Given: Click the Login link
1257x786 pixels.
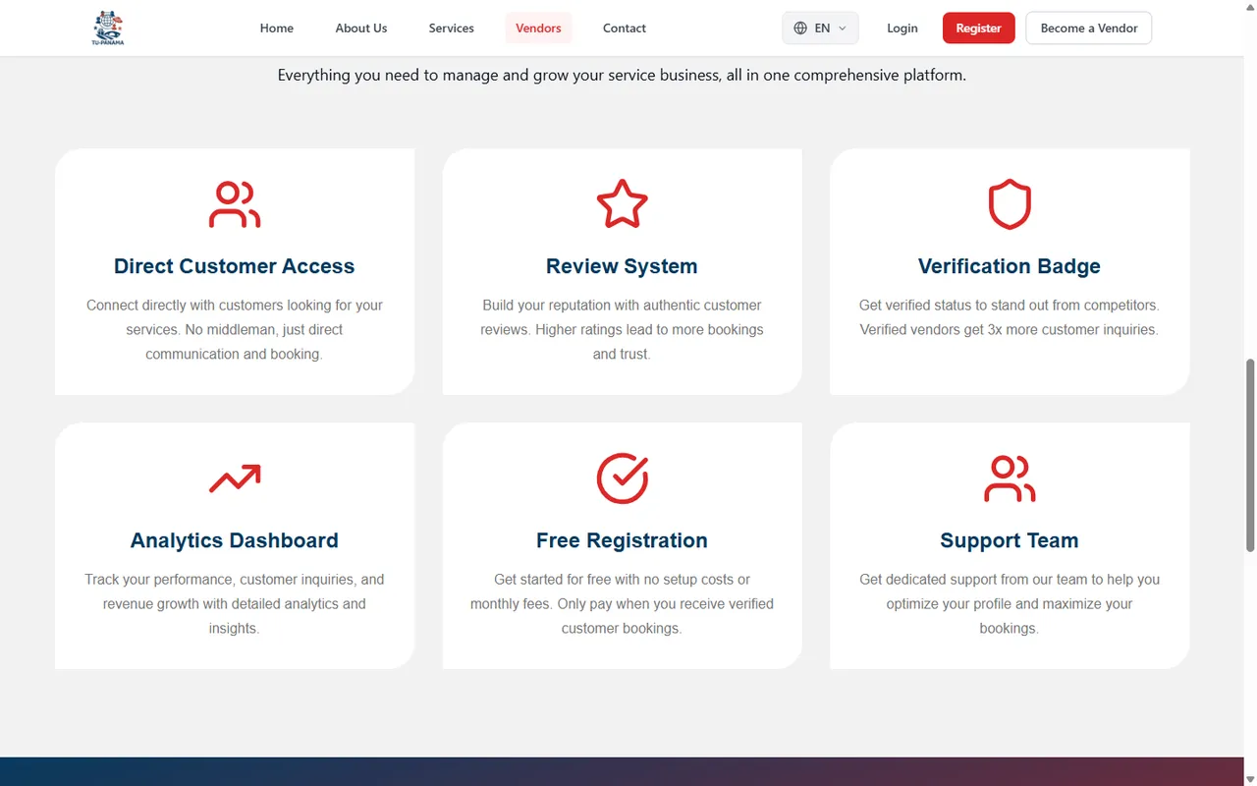Looking at the screenshot, I should pyautogui.click(x=902, y=28).
